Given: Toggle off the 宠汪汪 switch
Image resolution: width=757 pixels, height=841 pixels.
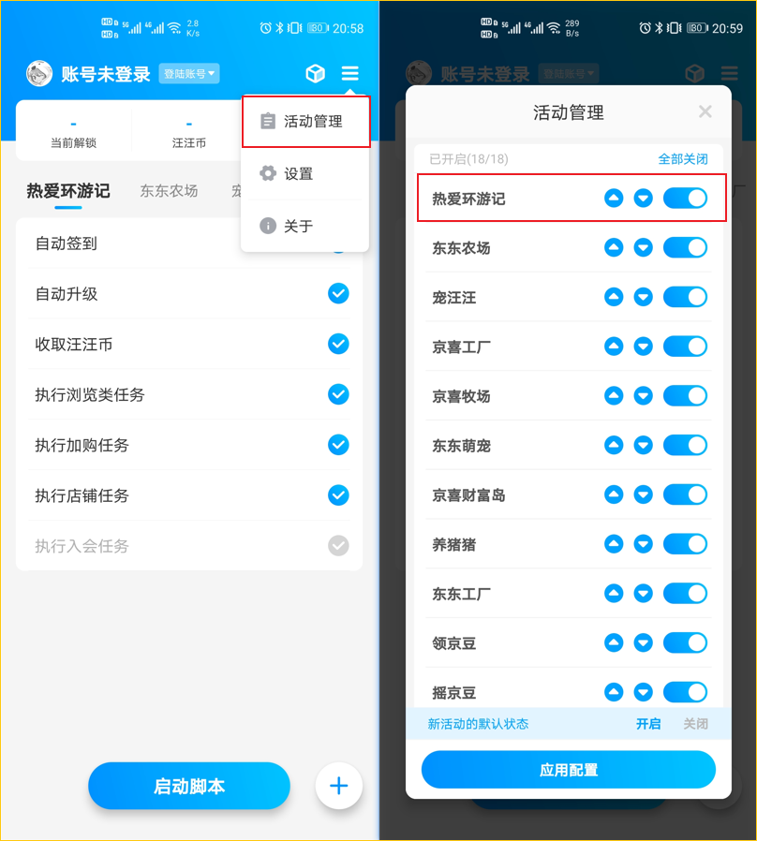Looking at the screenshot, I should pos(685,297).
